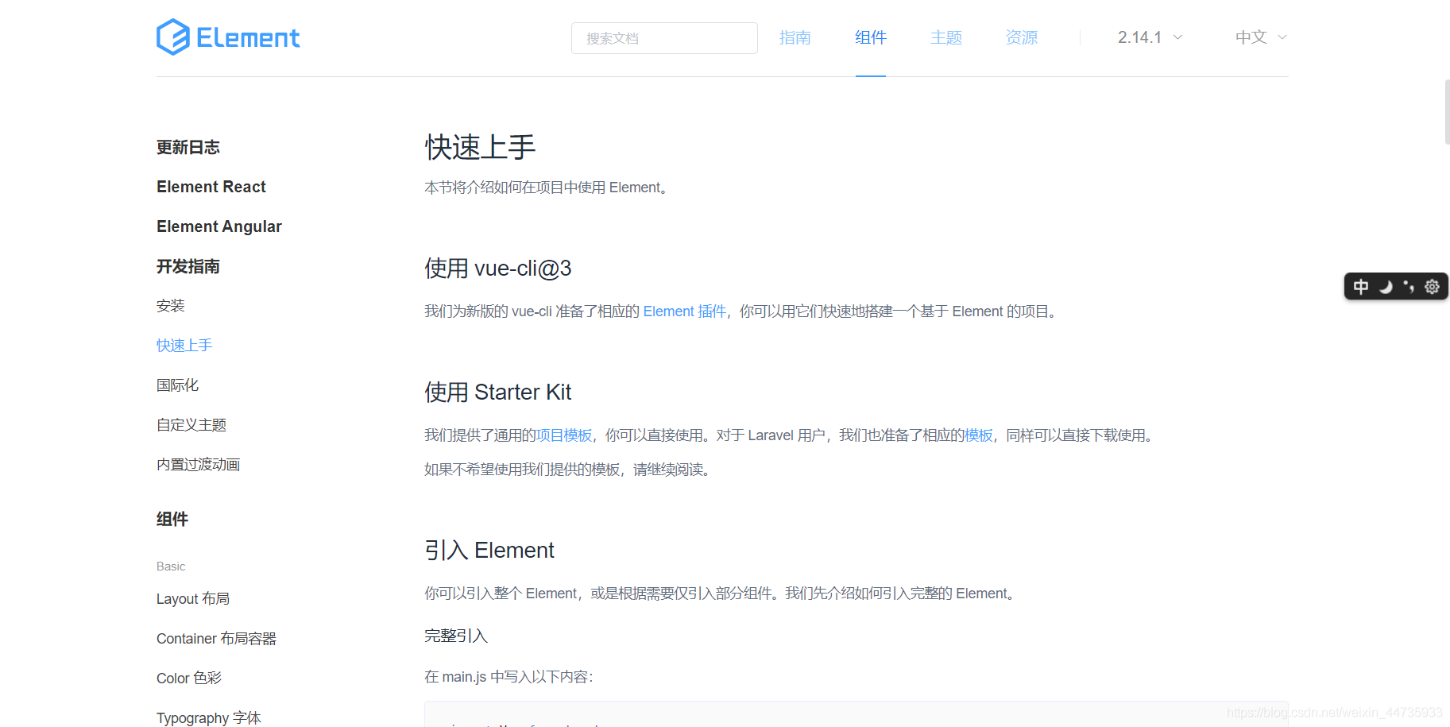Switch to the 主题 nav tab
1450x727 pixels.
pyautogui.click(x=946, y=37)
